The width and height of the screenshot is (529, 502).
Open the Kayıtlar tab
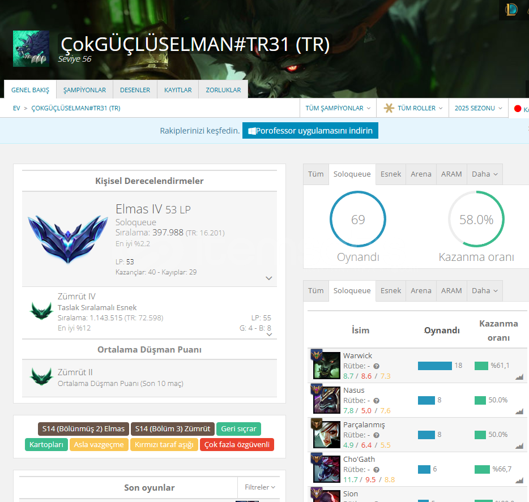178,90
